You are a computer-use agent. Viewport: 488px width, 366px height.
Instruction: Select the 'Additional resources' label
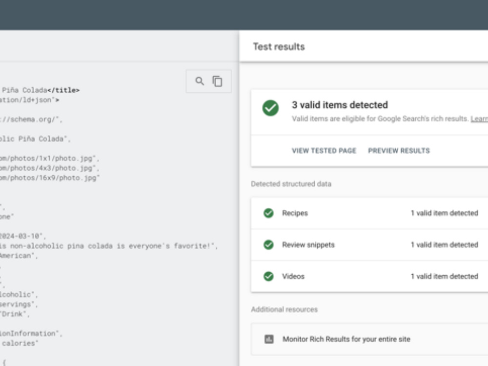click(284, 310)
